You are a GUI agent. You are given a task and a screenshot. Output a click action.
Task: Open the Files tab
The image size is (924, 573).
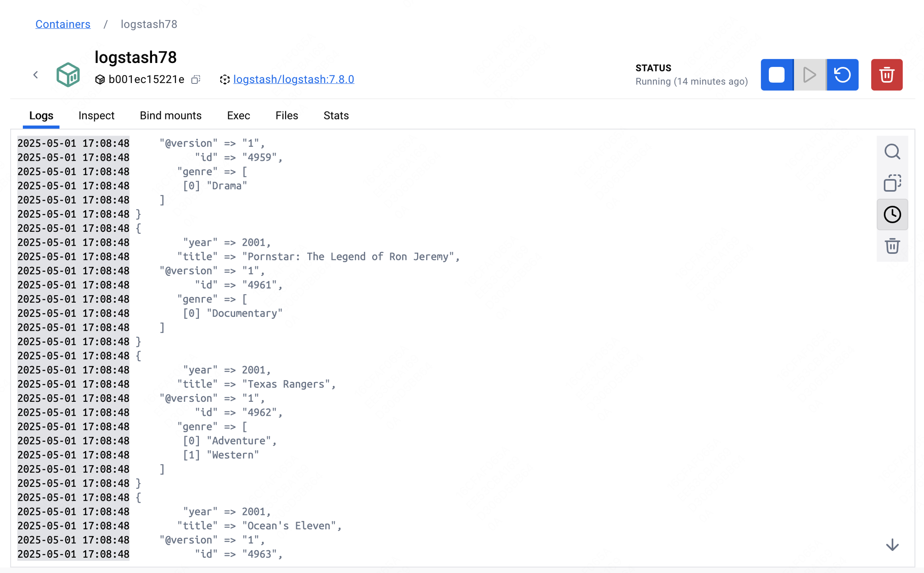[286, 115]
